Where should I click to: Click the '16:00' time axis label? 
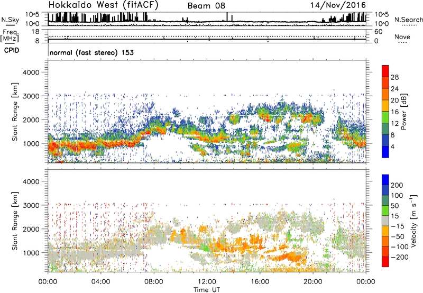260,282
